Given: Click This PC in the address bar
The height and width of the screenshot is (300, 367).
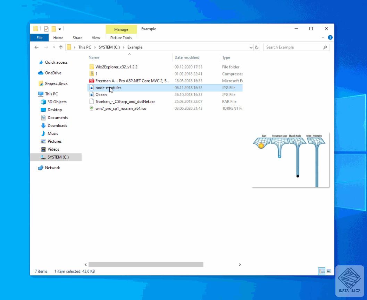Looking at the screenshot, I should click(x=85, y=47).
